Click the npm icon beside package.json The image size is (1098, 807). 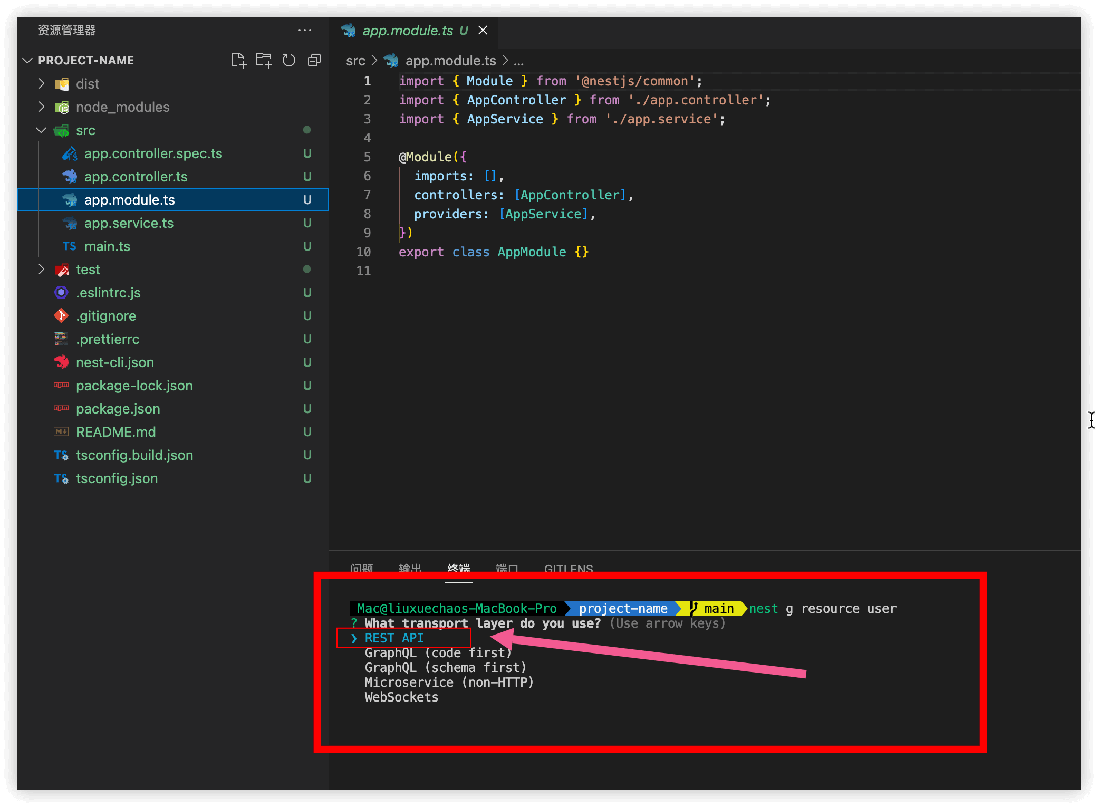61,408
